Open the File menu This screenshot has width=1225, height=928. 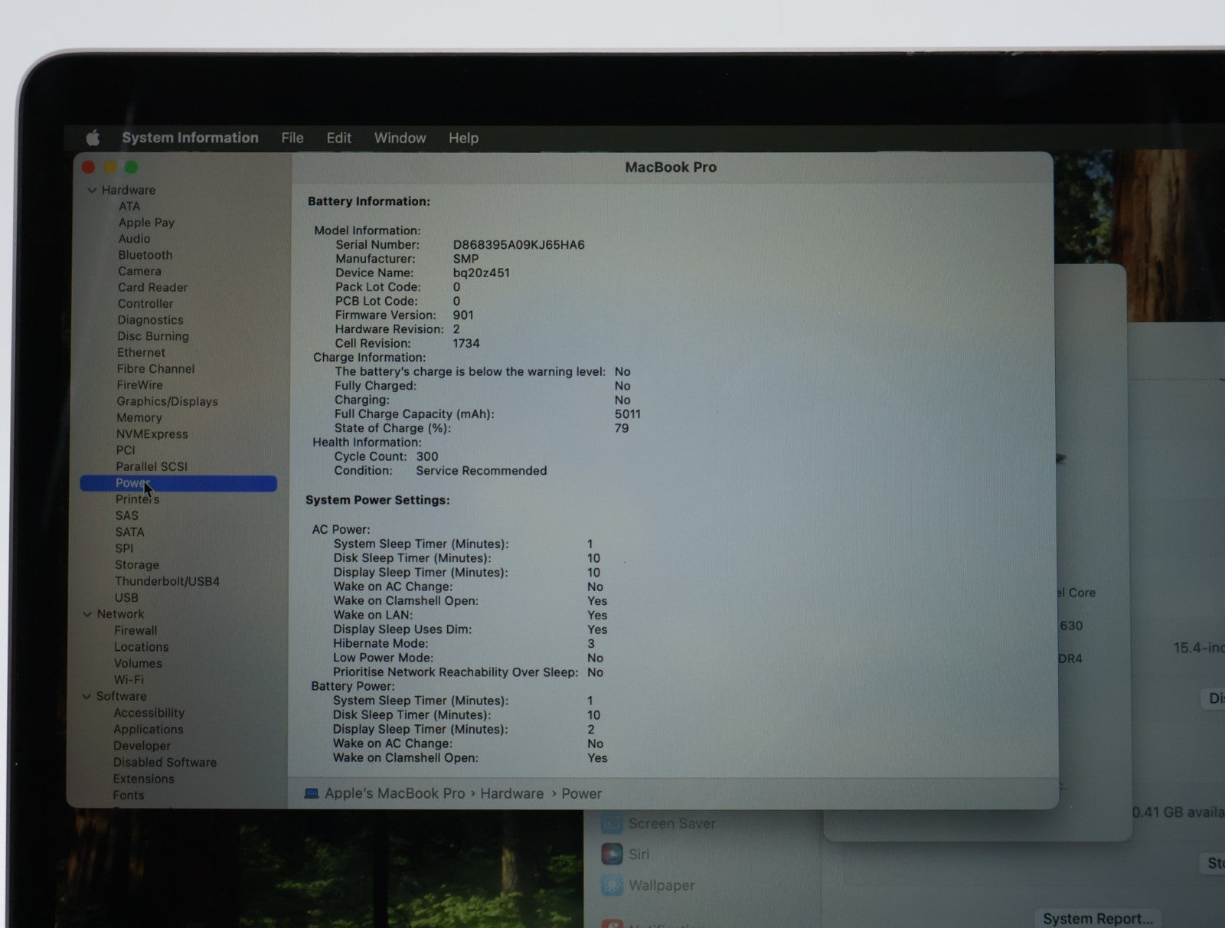pyautogui.click(x=292, y=138)
